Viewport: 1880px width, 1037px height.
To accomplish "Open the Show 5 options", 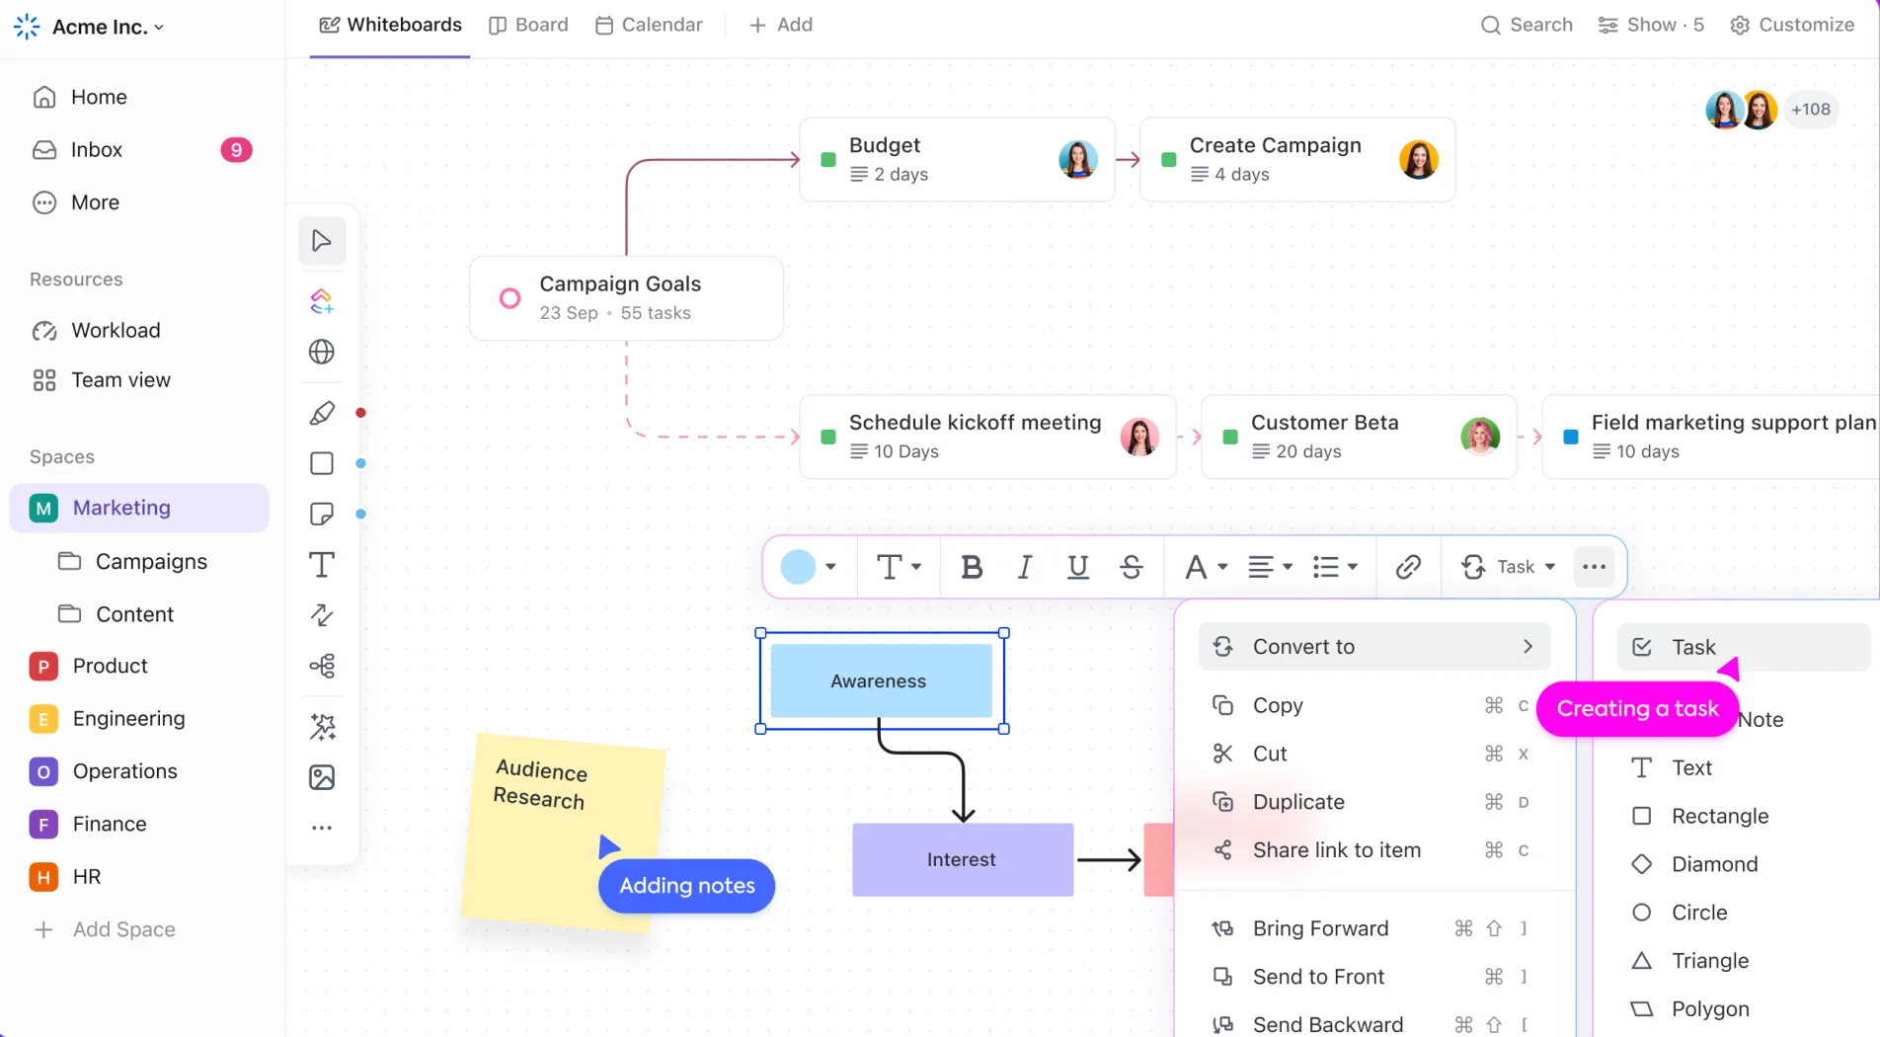I will point(1651,25).
